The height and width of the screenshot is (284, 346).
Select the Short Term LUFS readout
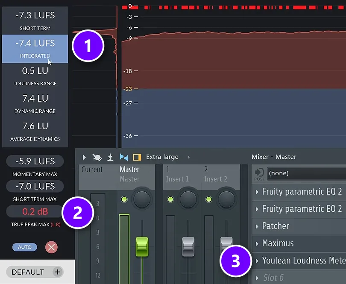35,20
